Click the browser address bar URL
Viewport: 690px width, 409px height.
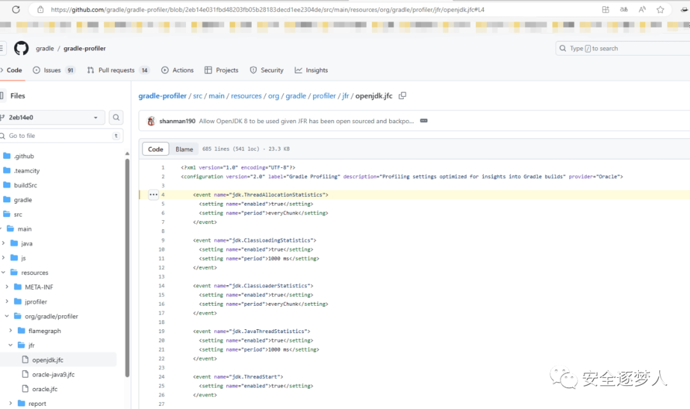point(267,9)
